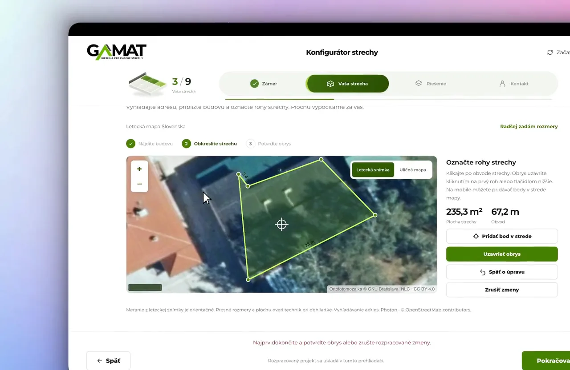Click Radšej zadám rozmery link

tap(529, 126)
